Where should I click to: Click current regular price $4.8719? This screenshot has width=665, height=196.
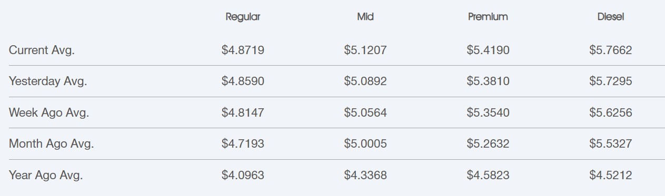tap(243, 50)
